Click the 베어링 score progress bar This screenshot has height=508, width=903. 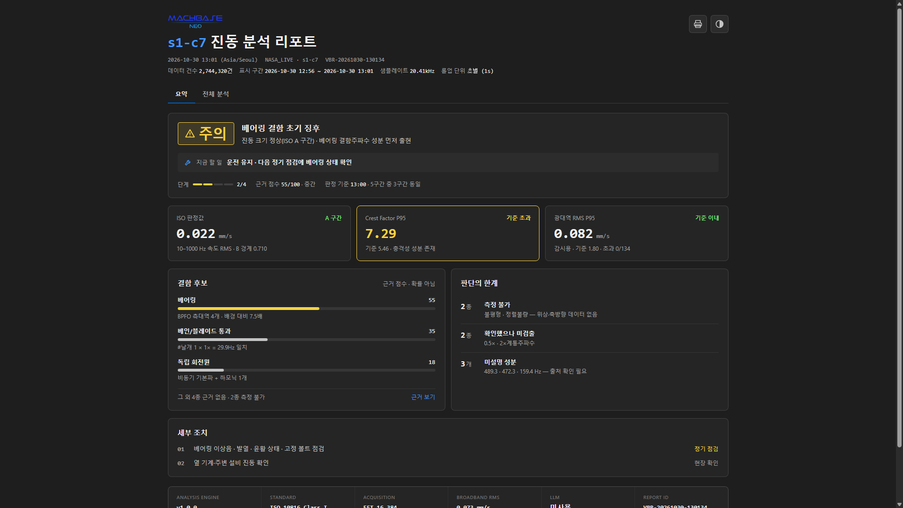pos(306,309)
